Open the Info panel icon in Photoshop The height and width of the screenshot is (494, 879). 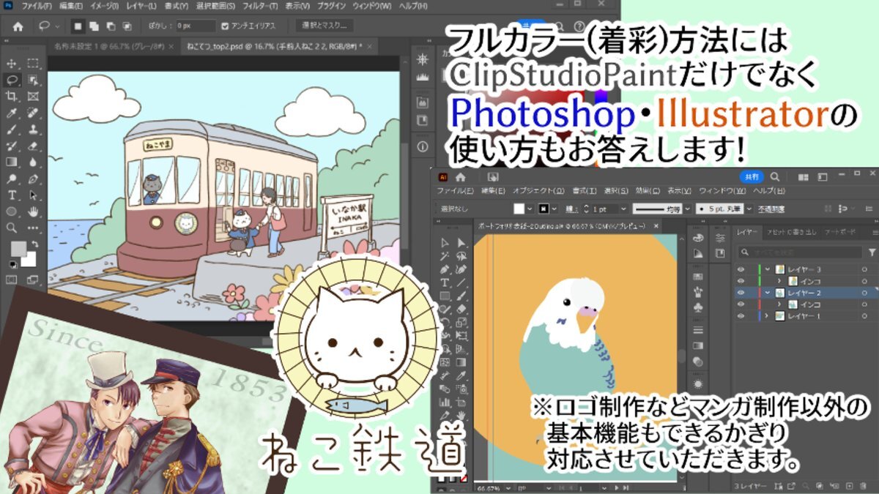pos(423,146)
